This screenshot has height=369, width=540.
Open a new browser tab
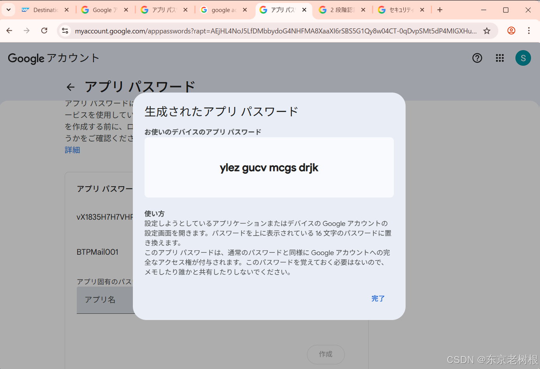tap(440, 10)
